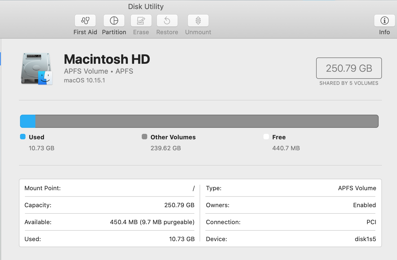Screen dimensions: 397x260
Task: Open the Info panel icon
Action: pos(384,21)
